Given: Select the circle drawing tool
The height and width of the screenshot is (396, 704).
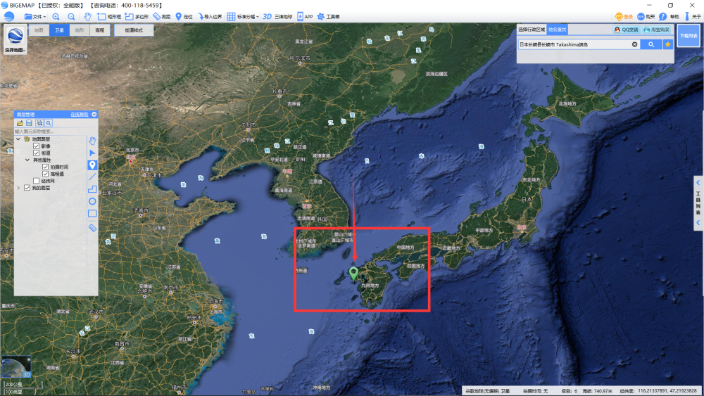Looking at the screenshot, I should [x=92, y=201].
